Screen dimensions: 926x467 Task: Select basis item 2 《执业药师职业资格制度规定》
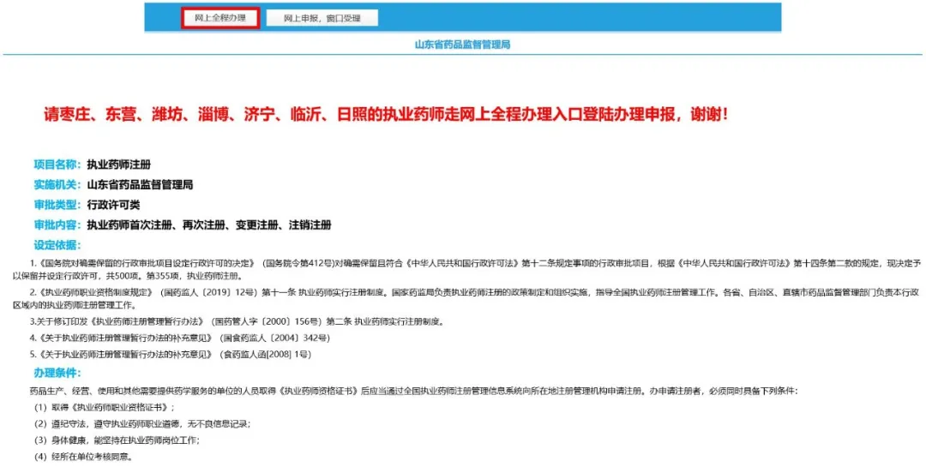point(466,299)
